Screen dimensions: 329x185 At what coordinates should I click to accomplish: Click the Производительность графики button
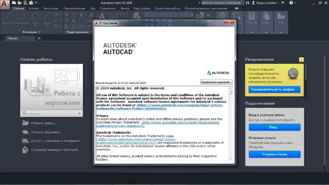coord(274,89)
